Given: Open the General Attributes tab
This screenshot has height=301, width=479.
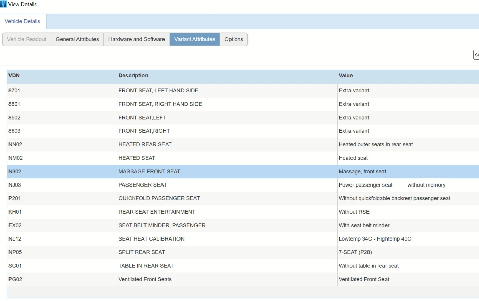Looking at the screenshot, I should [x=77, y=39].
